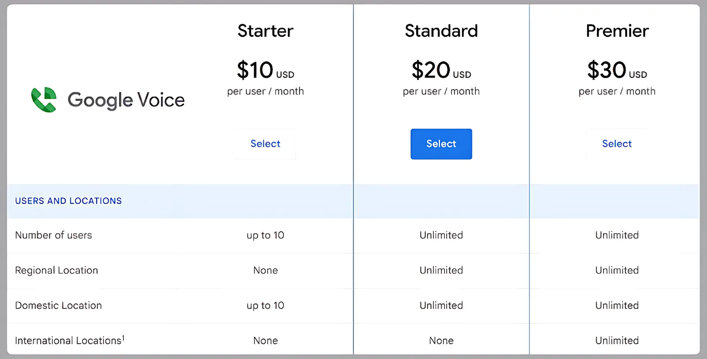Click the $30 USD Premier price
The height and width of the screenshot is (359, 707).
pos(617,70)
